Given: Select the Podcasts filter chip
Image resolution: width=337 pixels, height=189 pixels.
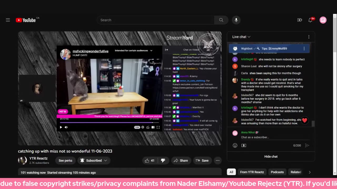Looking at the screenshot, I should click(277, 172).
